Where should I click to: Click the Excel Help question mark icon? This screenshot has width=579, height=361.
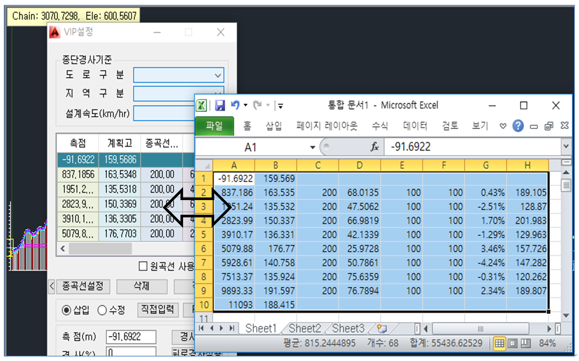pos(518,126)
